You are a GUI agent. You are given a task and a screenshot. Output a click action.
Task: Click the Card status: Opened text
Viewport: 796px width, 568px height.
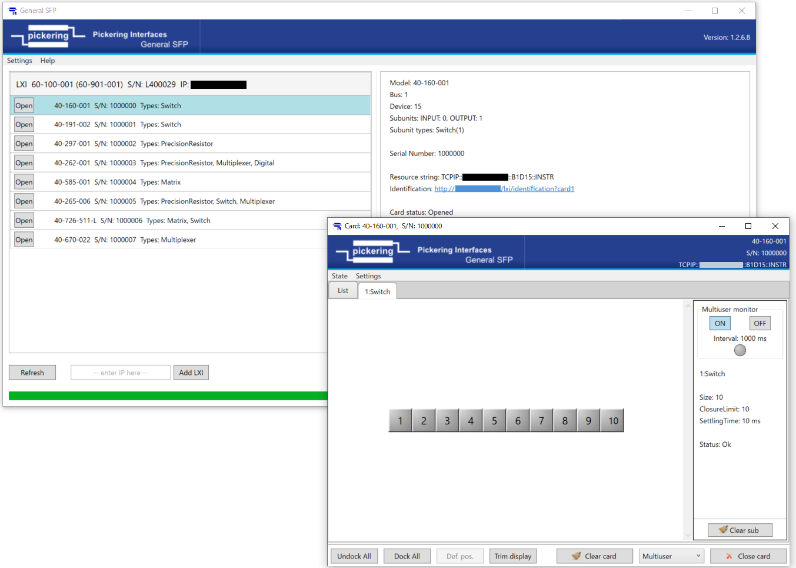coord(421,212)
